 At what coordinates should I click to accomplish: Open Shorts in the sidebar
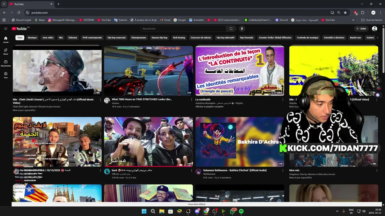coord(6,52)
